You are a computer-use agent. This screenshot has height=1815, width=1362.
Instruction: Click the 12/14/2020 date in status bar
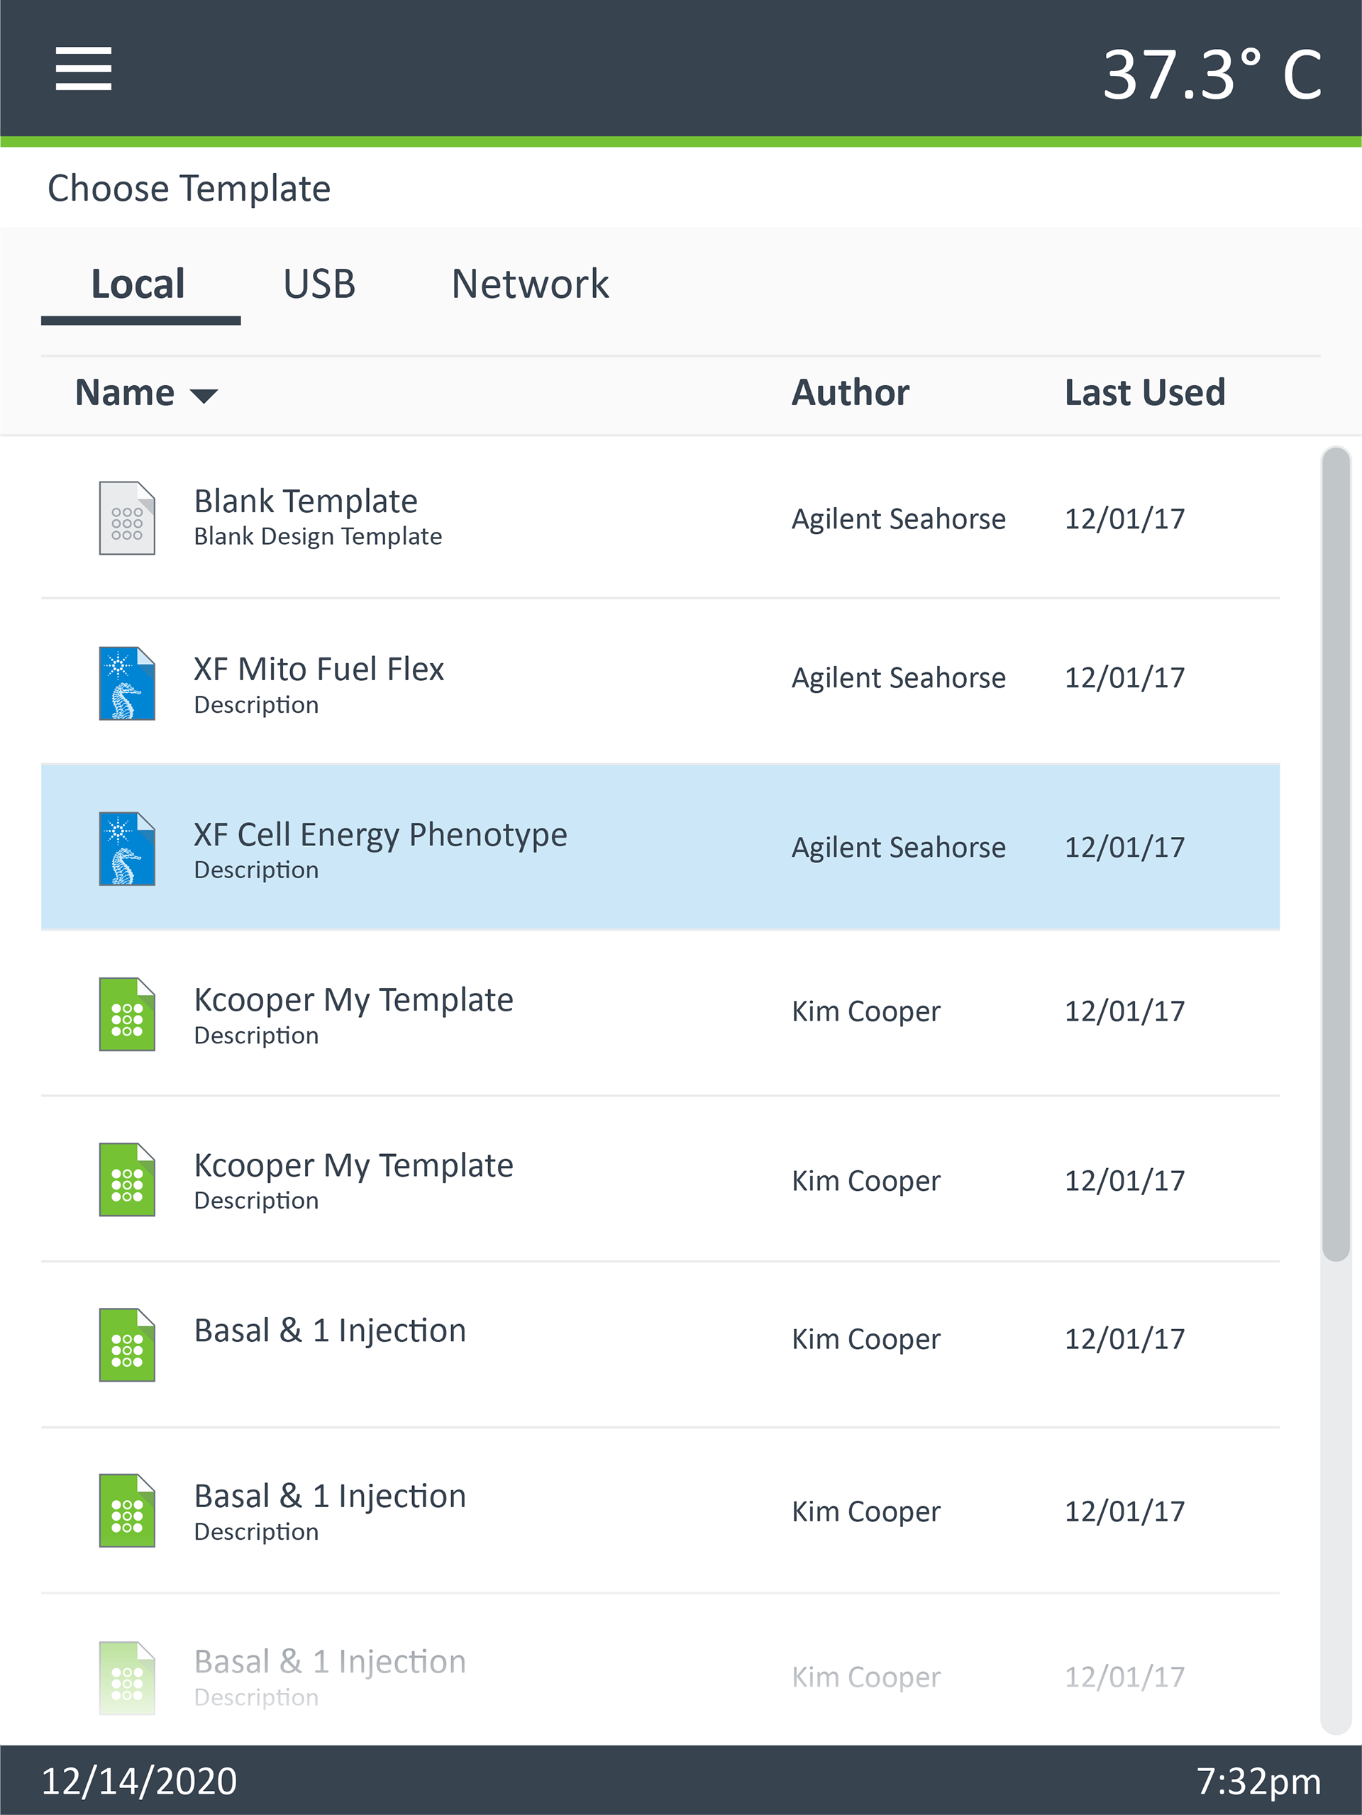[x=140, y=1782]
